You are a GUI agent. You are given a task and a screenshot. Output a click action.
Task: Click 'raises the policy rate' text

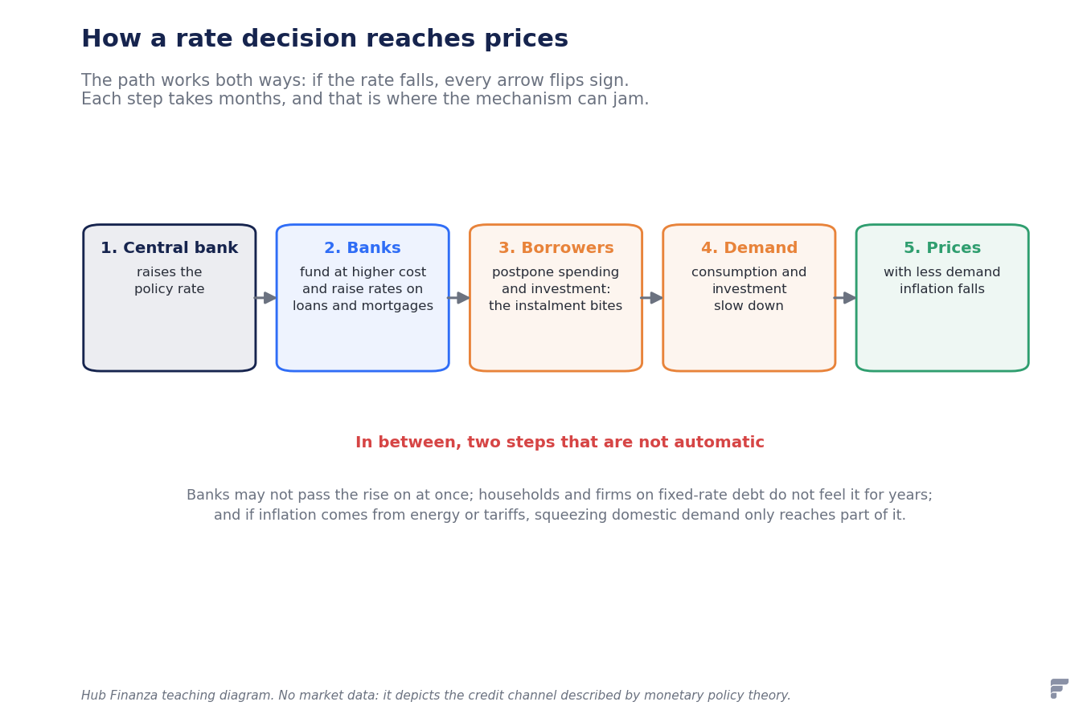click(170, 281)
